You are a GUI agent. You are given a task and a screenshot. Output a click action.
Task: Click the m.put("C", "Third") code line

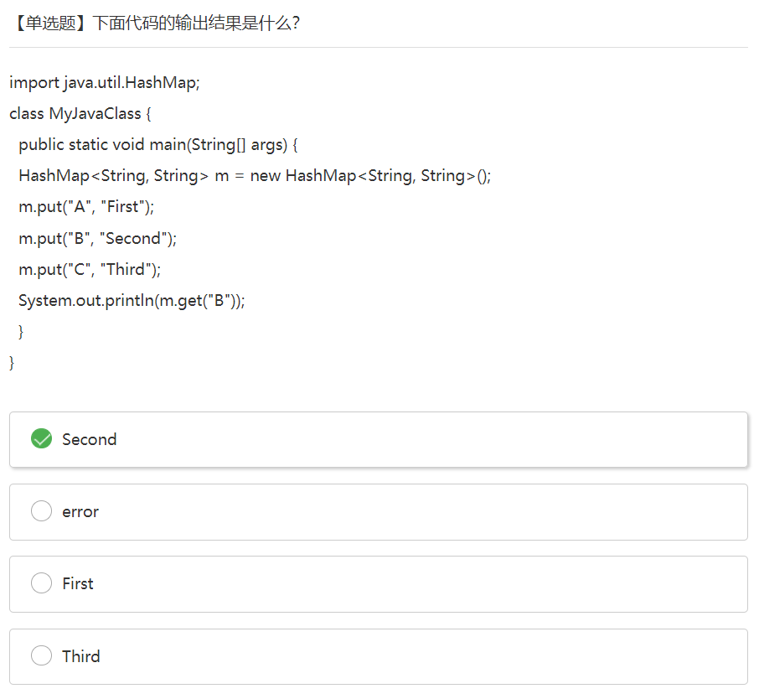tap(90, 269)
